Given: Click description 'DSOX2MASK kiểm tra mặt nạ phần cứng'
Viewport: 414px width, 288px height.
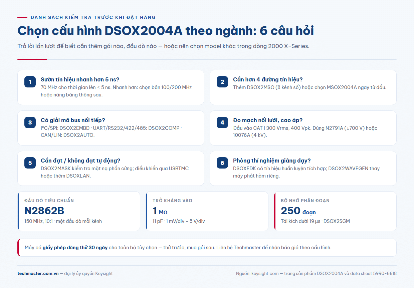Looking at the screenshot, I should coord(115,172).
